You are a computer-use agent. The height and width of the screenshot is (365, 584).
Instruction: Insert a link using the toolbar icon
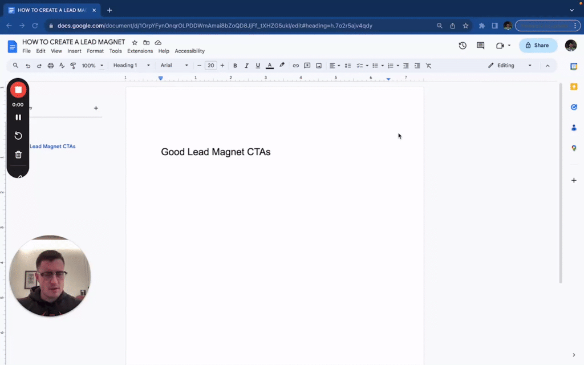pos(295,65)
